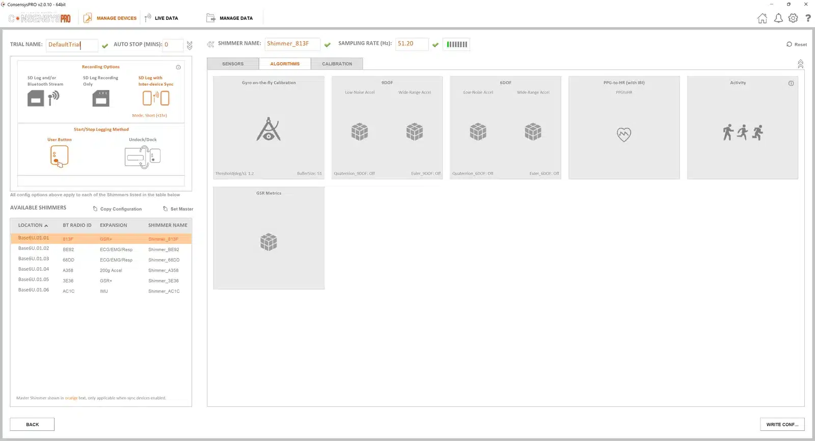Click the GSR Metrics cube icon
Image resolution: width=815 pixels, height=441 pixels.
tap(268, 242)
